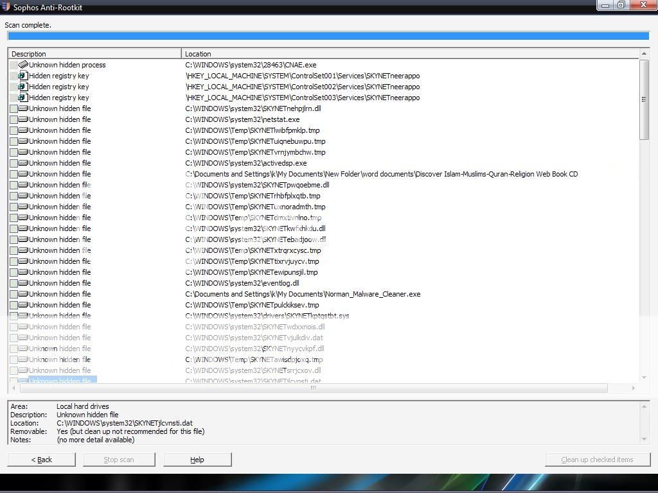Select the CNAE.exe location text
658x493 pixels.
[251, 65]
